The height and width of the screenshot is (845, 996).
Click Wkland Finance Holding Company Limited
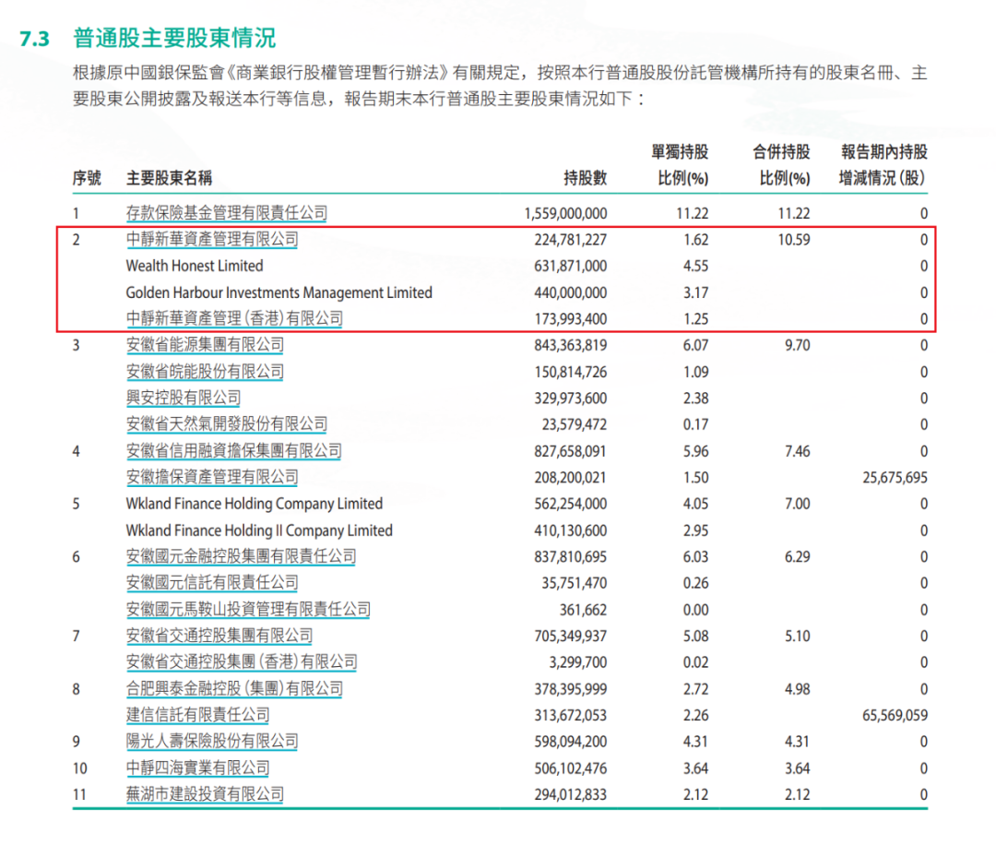coord(255,504)
